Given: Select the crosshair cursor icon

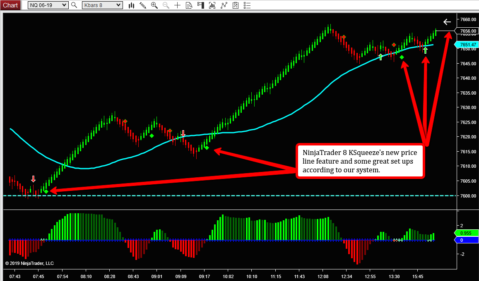Looking at the screenshot, I should click(x=178, y=5).
